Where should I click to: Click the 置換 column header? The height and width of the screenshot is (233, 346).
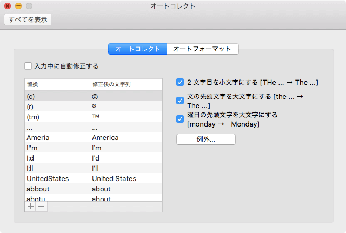coord(57,85)
